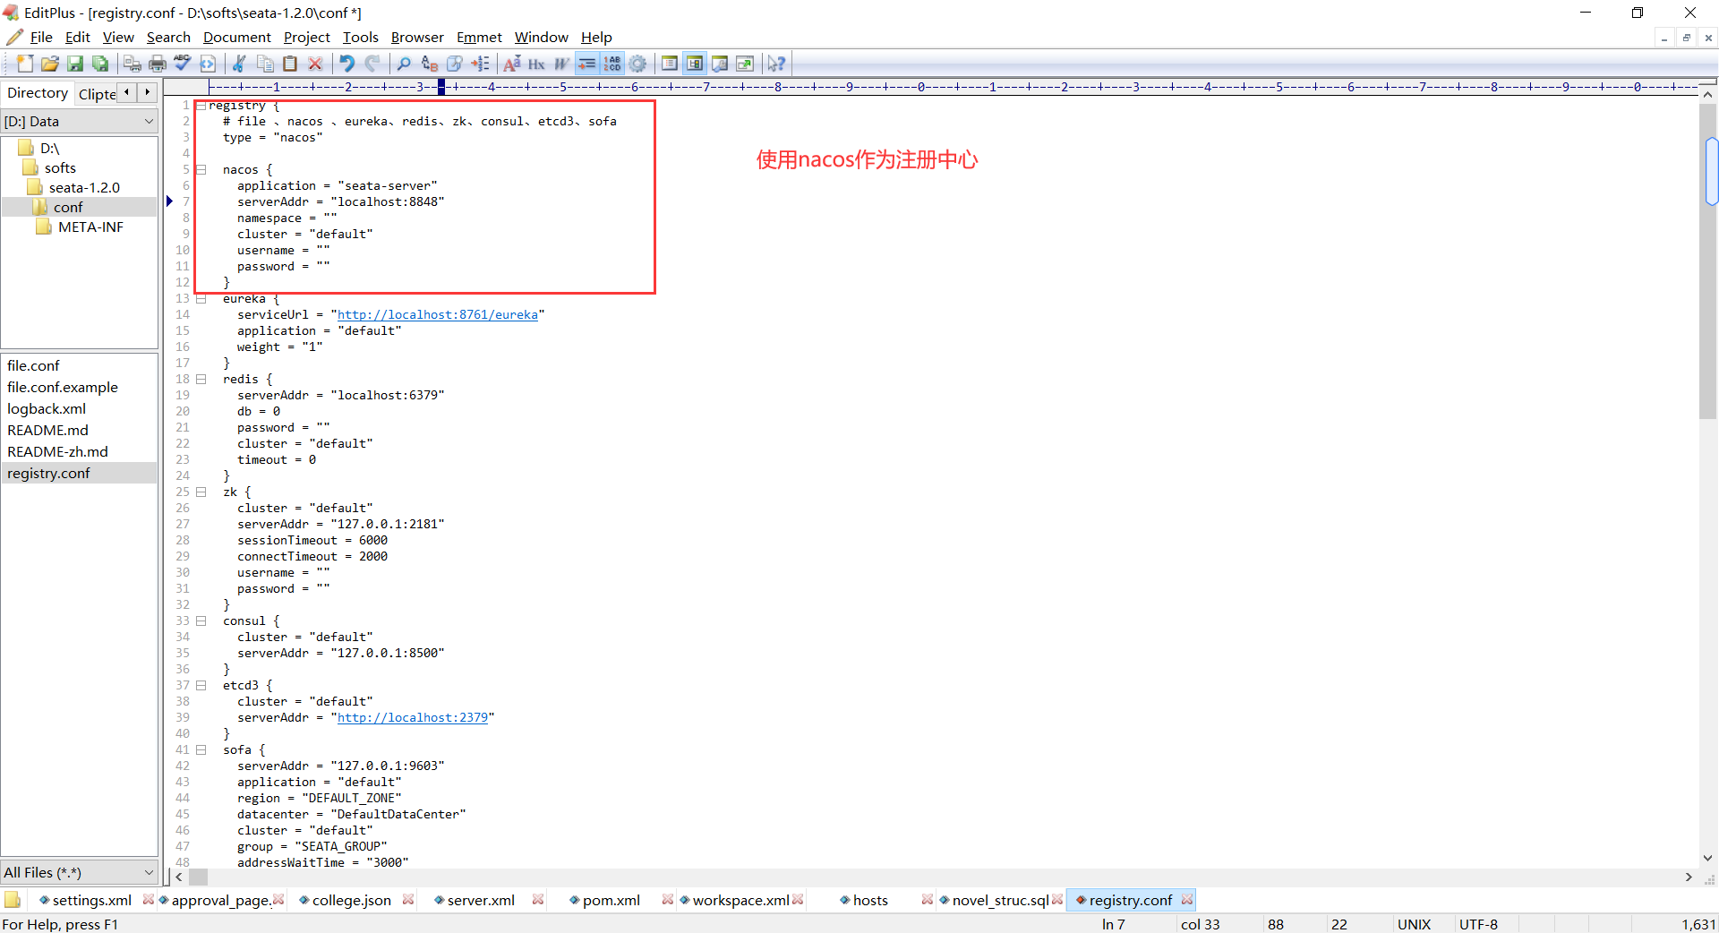Collapse the registry block at line 1

click(201, 106)
